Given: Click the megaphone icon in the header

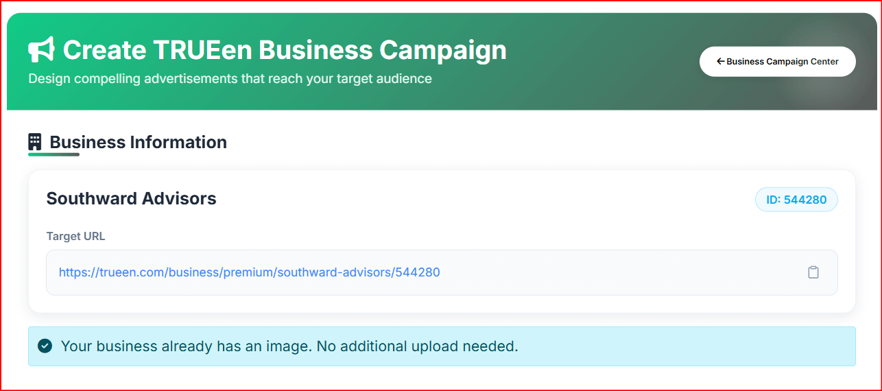Looking at the screenshot, I should click(41, 50).
